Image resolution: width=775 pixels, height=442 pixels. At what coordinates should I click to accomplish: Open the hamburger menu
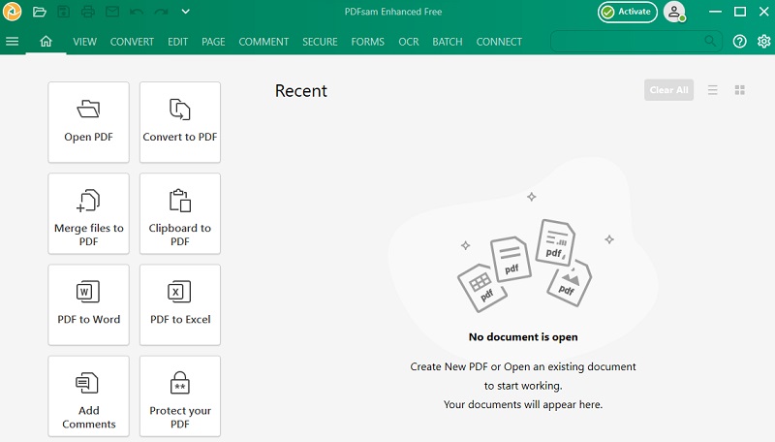click(x=13, y=42)
